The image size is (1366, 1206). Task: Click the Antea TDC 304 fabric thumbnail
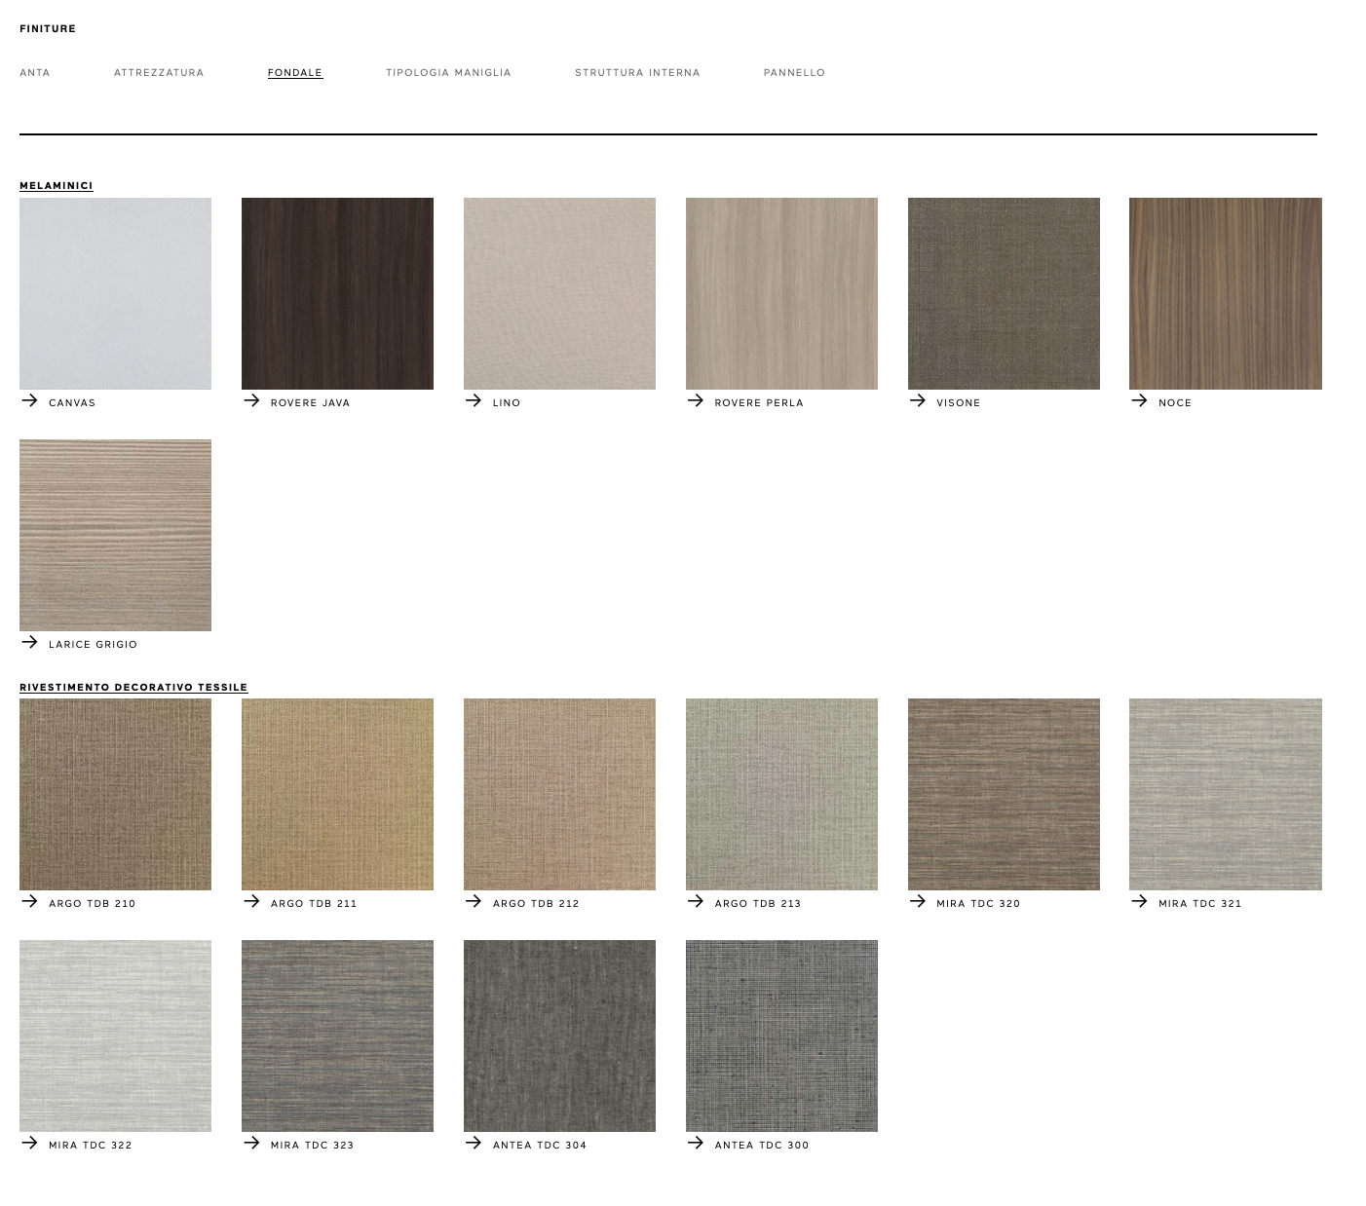(x=559, y=1036)
